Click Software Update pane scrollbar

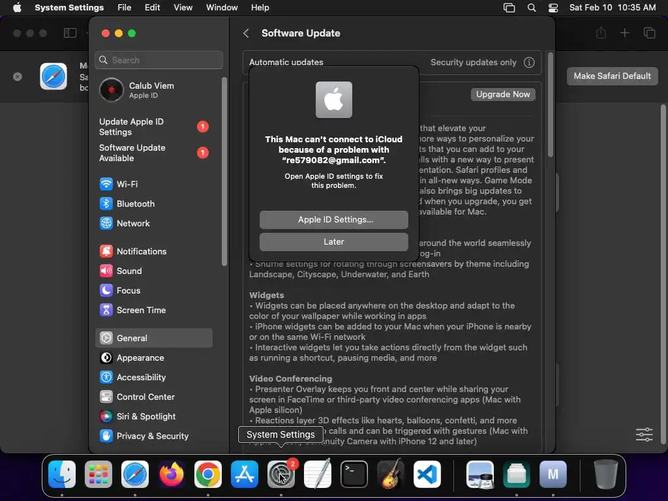tap(550, 105)
